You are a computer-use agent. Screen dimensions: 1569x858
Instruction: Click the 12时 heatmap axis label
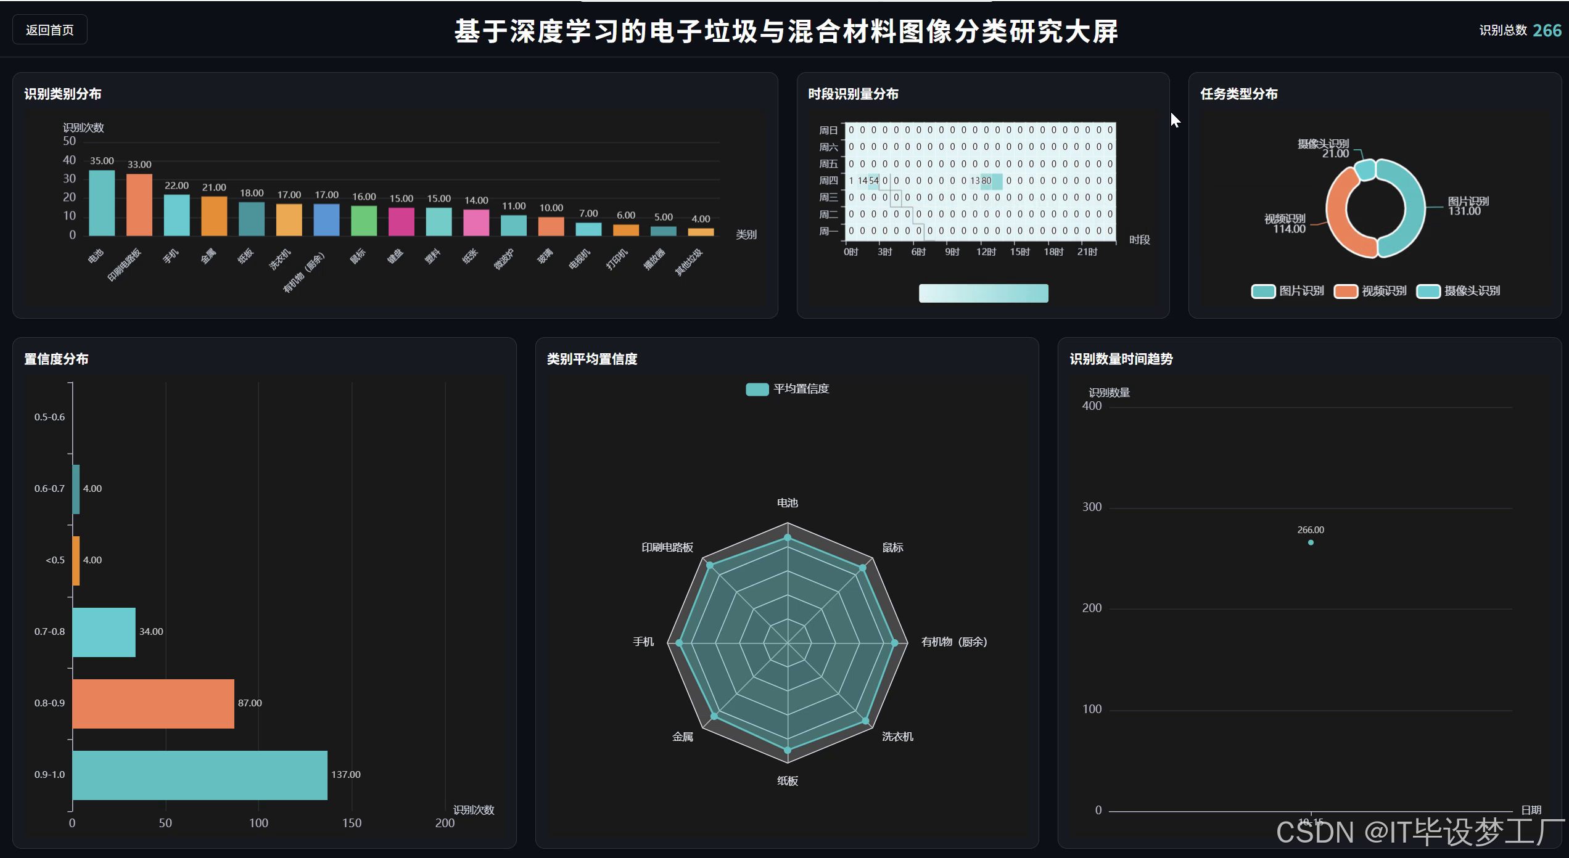pyautogui.click(x=986, y=251)
